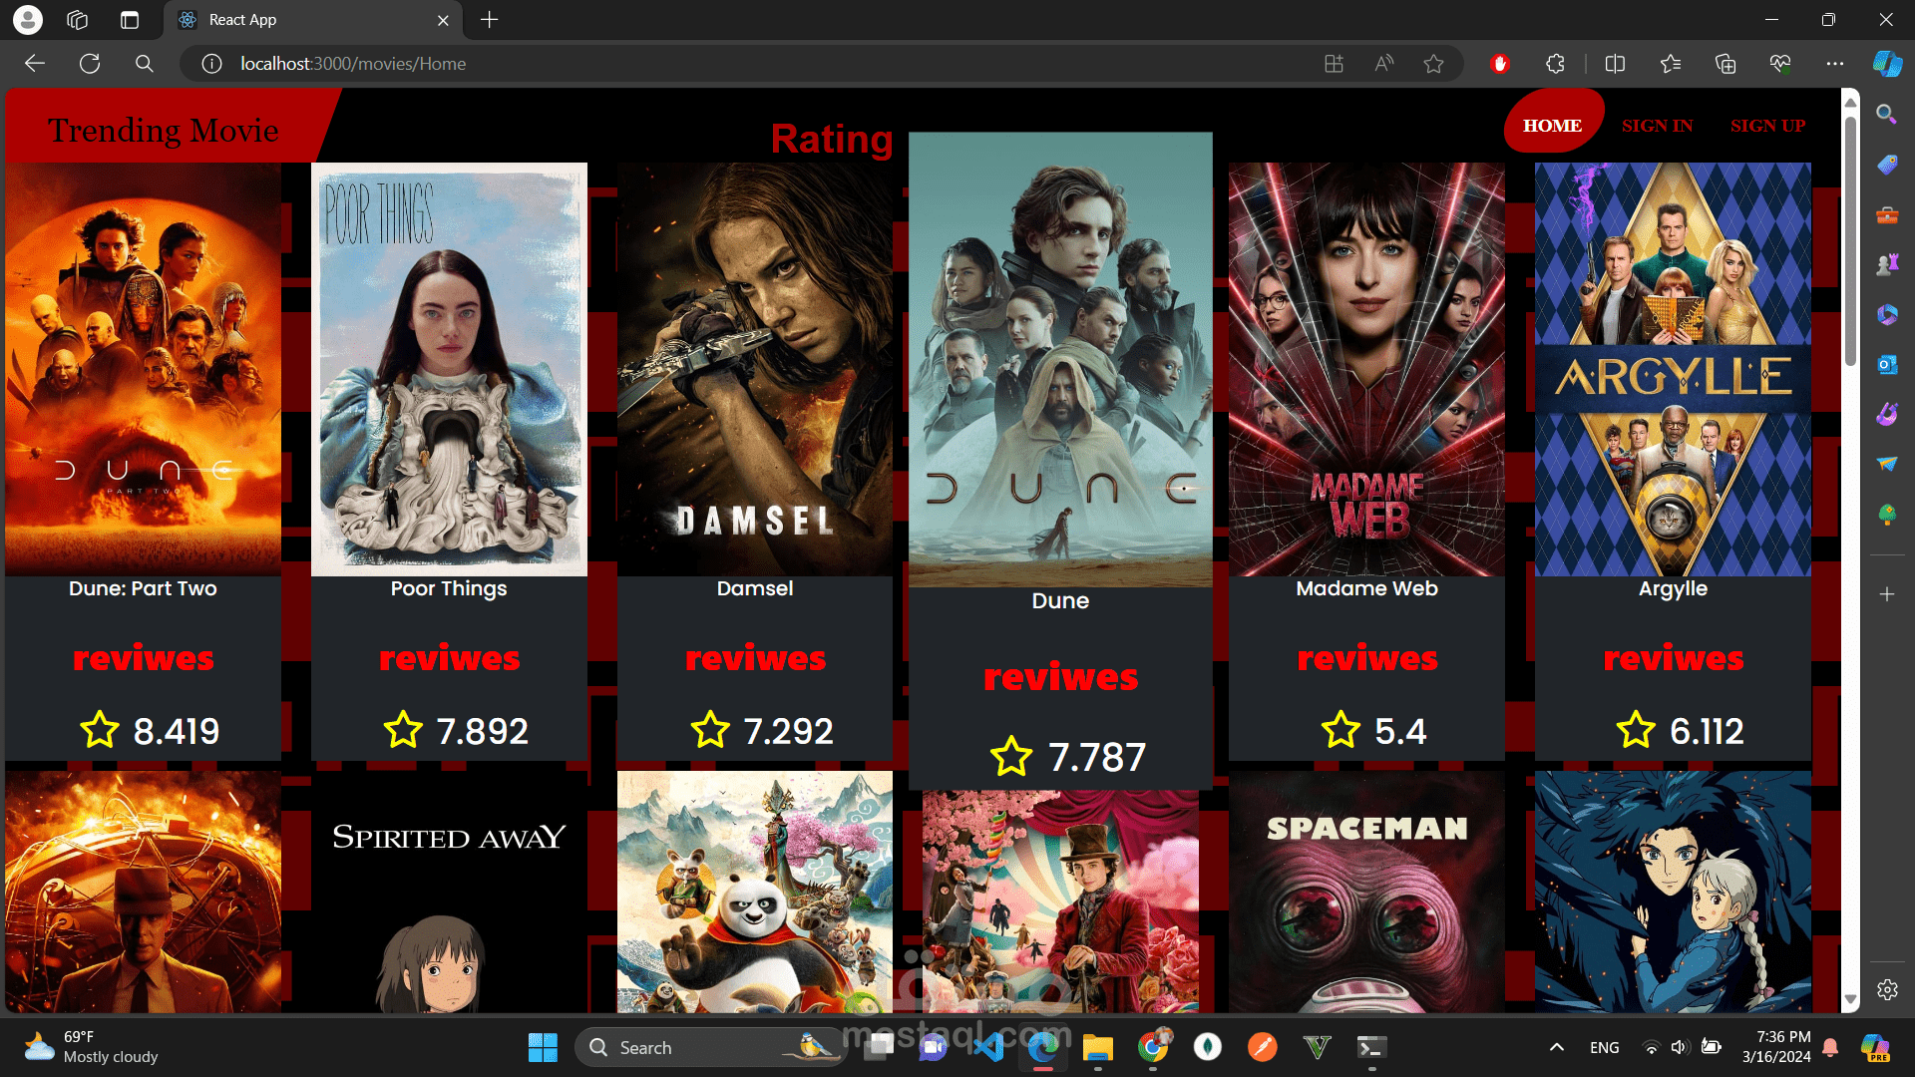Image resolution: width=1915 pixels, height=1077 pixels.
Task: Click the Rating heading
Action: pos(832,139)
